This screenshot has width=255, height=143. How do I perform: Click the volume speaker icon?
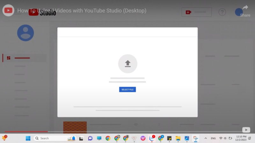(x=225, y=138)
